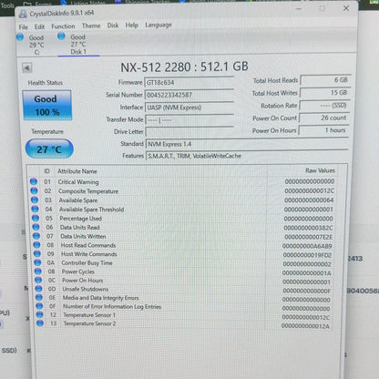Open the Edit menu
This screenshot has height=379, width=379.
click(39, 26)
